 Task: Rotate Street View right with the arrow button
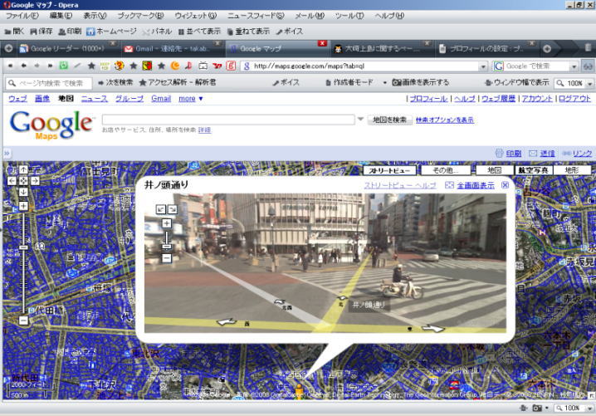click(172, 208)
